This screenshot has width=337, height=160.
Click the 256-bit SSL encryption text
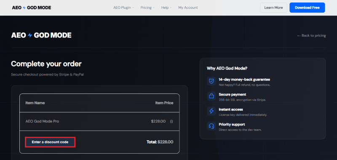tap(242, 100)
